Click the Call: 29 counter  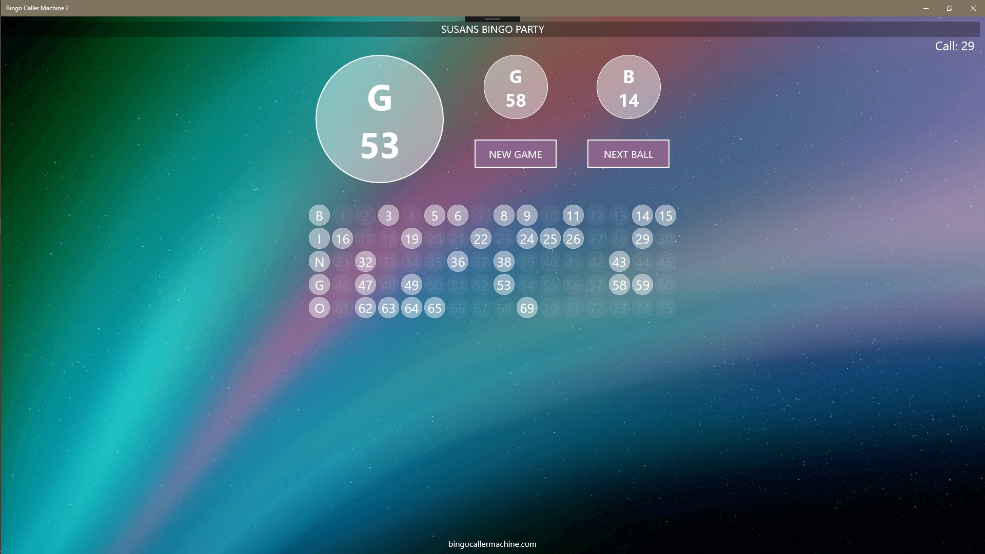pos(954,46)
